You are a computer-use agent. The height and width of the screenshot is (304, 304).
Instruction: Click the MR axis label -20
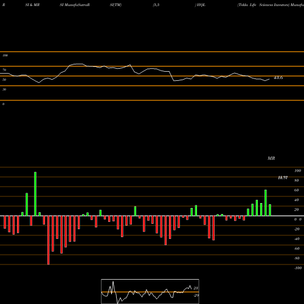pyautogui.click(x=297, y=229)
